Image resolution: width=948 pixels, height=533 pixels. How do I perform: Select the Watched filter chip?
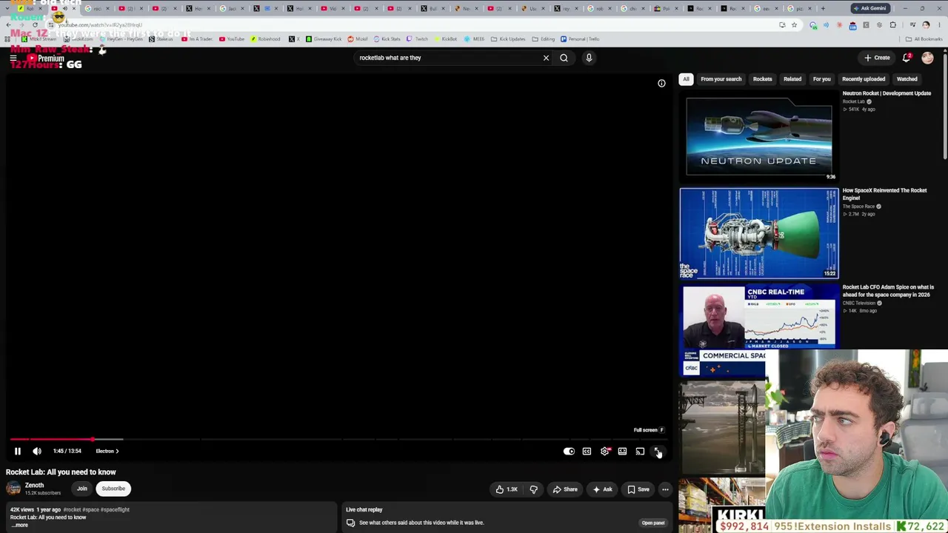click(907, 79)
